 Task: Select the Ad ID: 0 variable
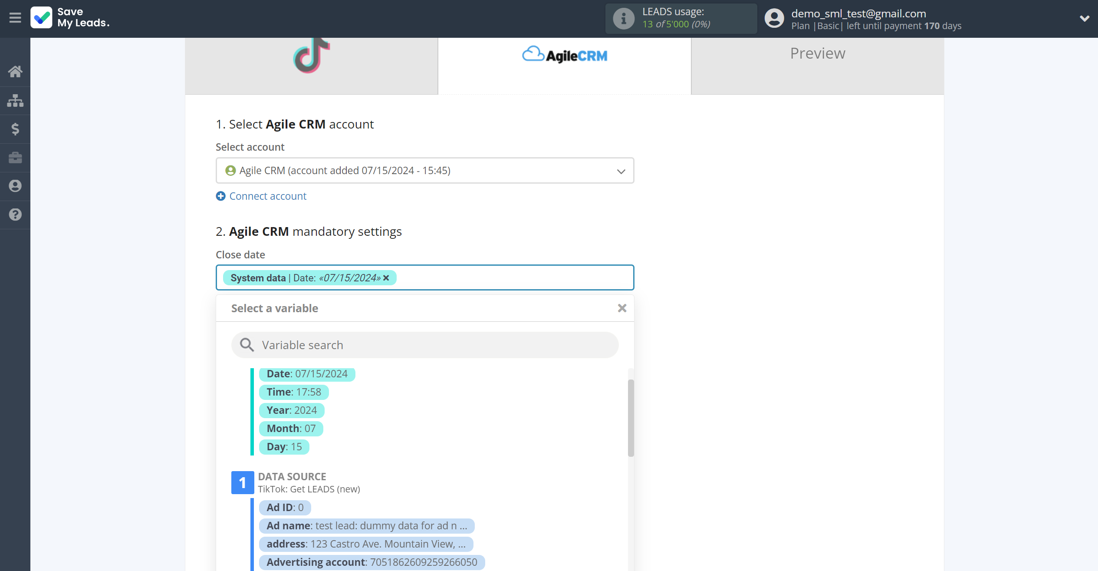coord(285,508)
